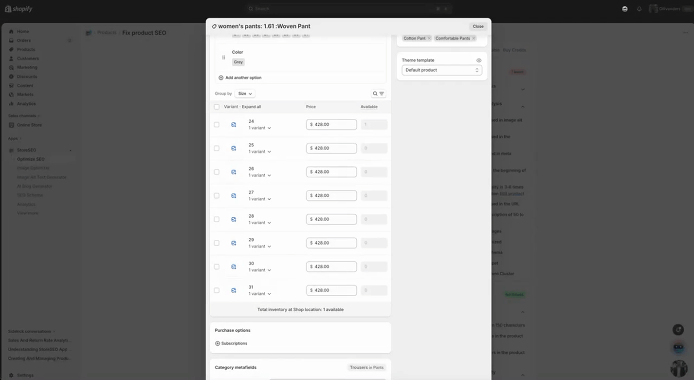Select the Grey color option chip
Viewport: 694px width, 380px height.
pos(238,62)
